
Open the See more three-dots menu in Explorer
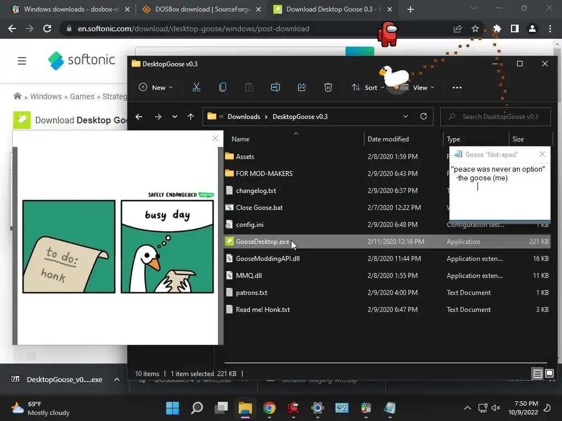pos(457,87)
